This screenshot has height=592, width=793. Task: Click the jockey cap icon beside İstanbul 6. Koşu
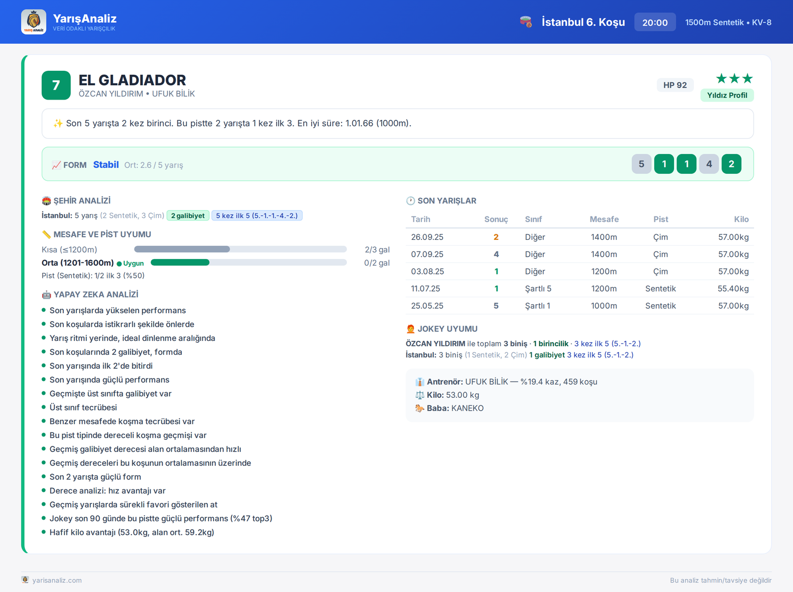point(526,22)
